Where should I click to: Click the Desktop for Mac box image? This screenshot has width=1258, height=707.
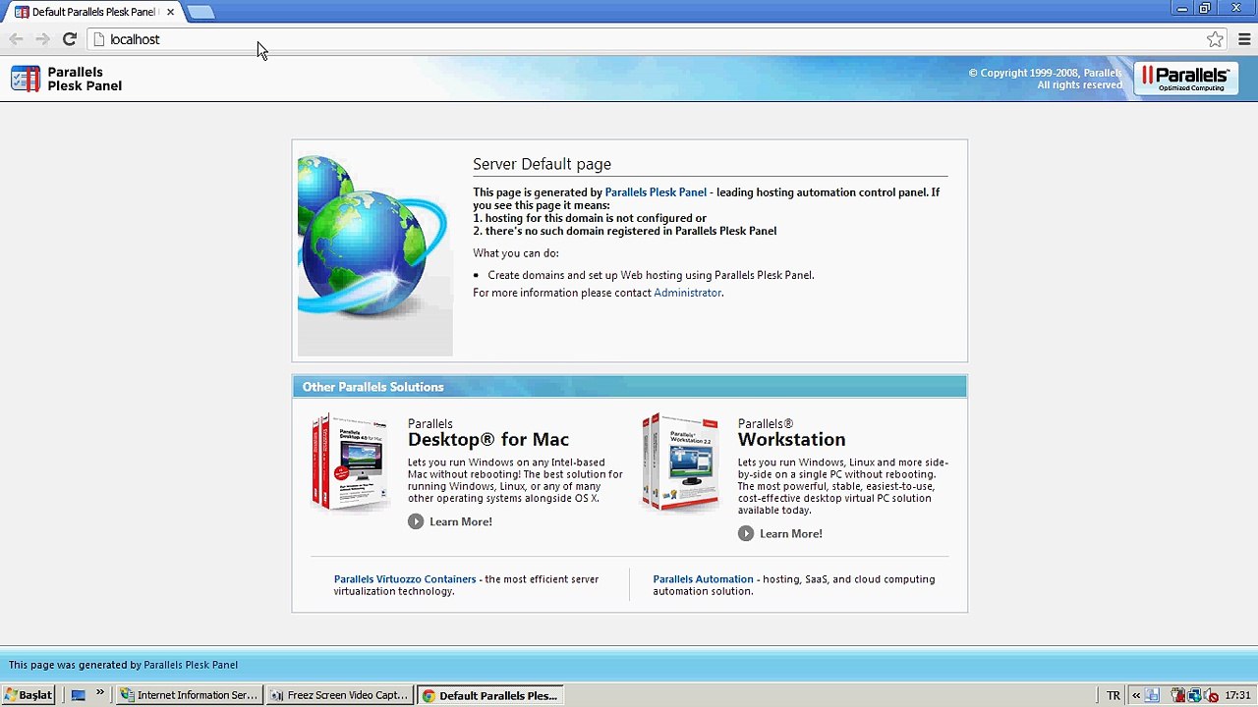(x=351, y=462)
